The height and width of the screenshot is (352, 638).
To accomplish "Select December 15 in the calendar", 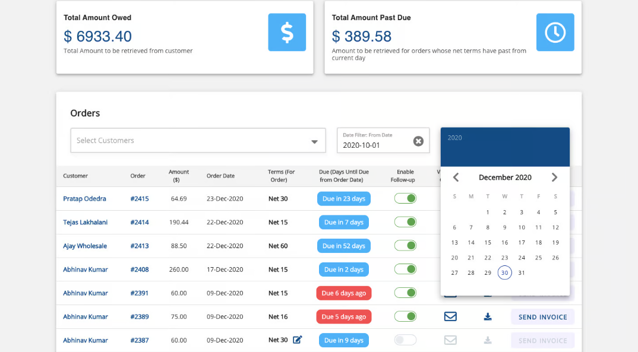I will [x=488, y=243].
